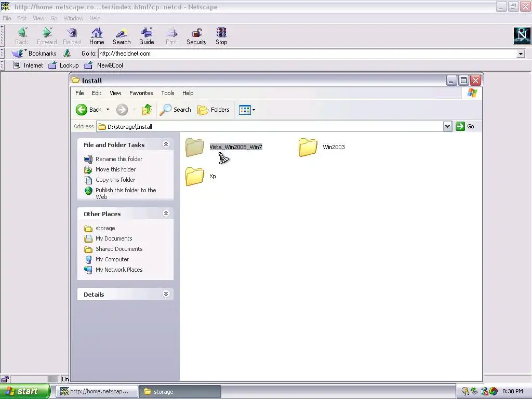Click storage taskbar button
Image resolution: width=532 pixels, height=399 pixels.
click(x=180, y=392)
